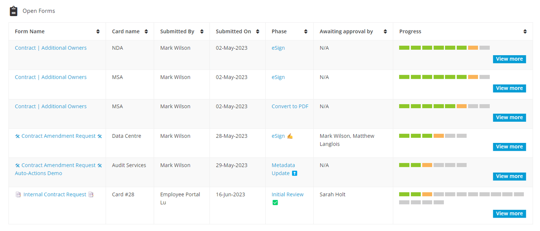Click the document icon after Internal Contract Request

(91, 194)
